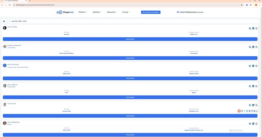
Task: Open LinkedIn icon for Mark Hirschhorn
Action: tap(253, 66)
